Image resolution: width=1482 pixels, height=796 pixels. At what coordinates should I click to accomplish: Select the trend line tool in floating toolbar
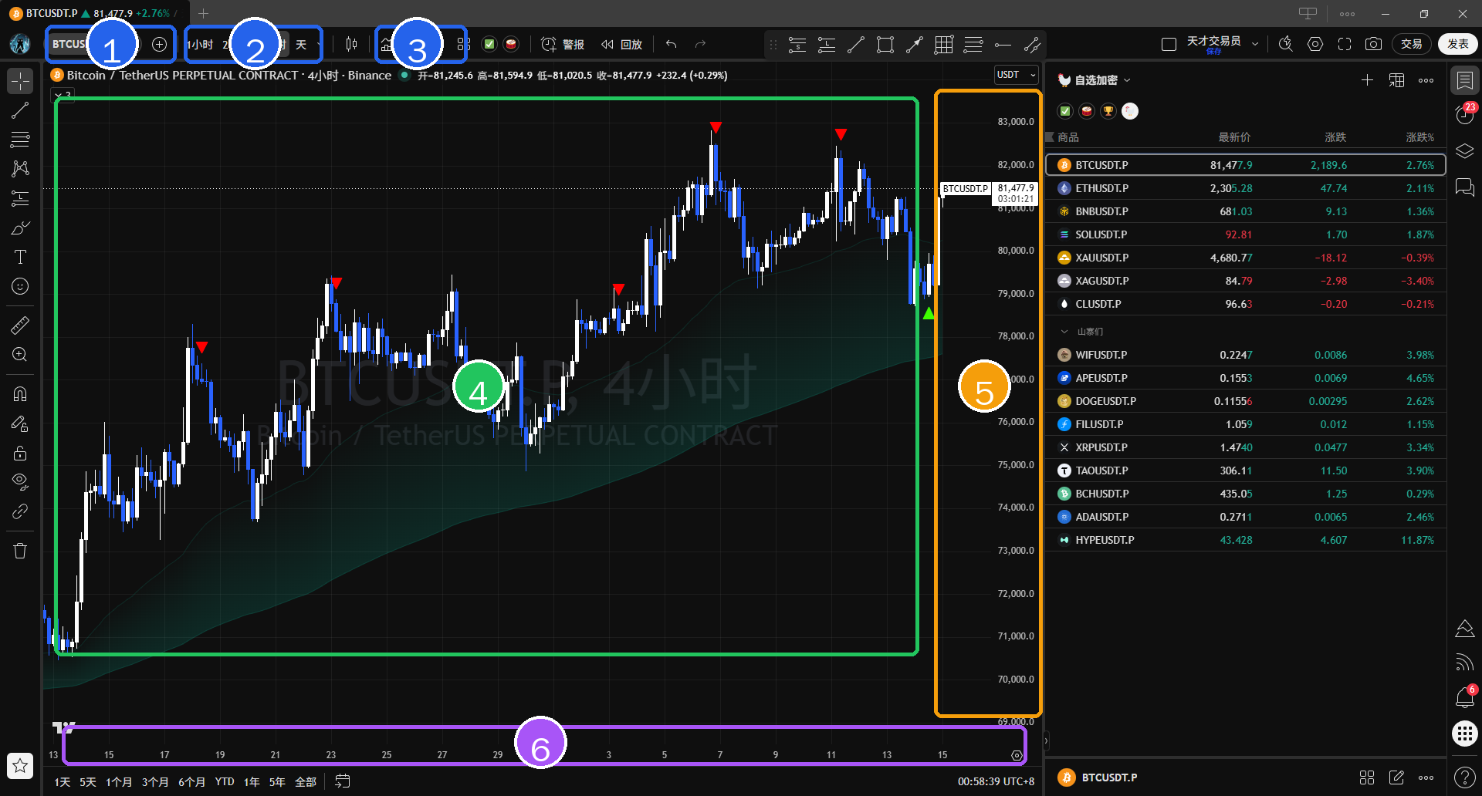click(856, 45)
